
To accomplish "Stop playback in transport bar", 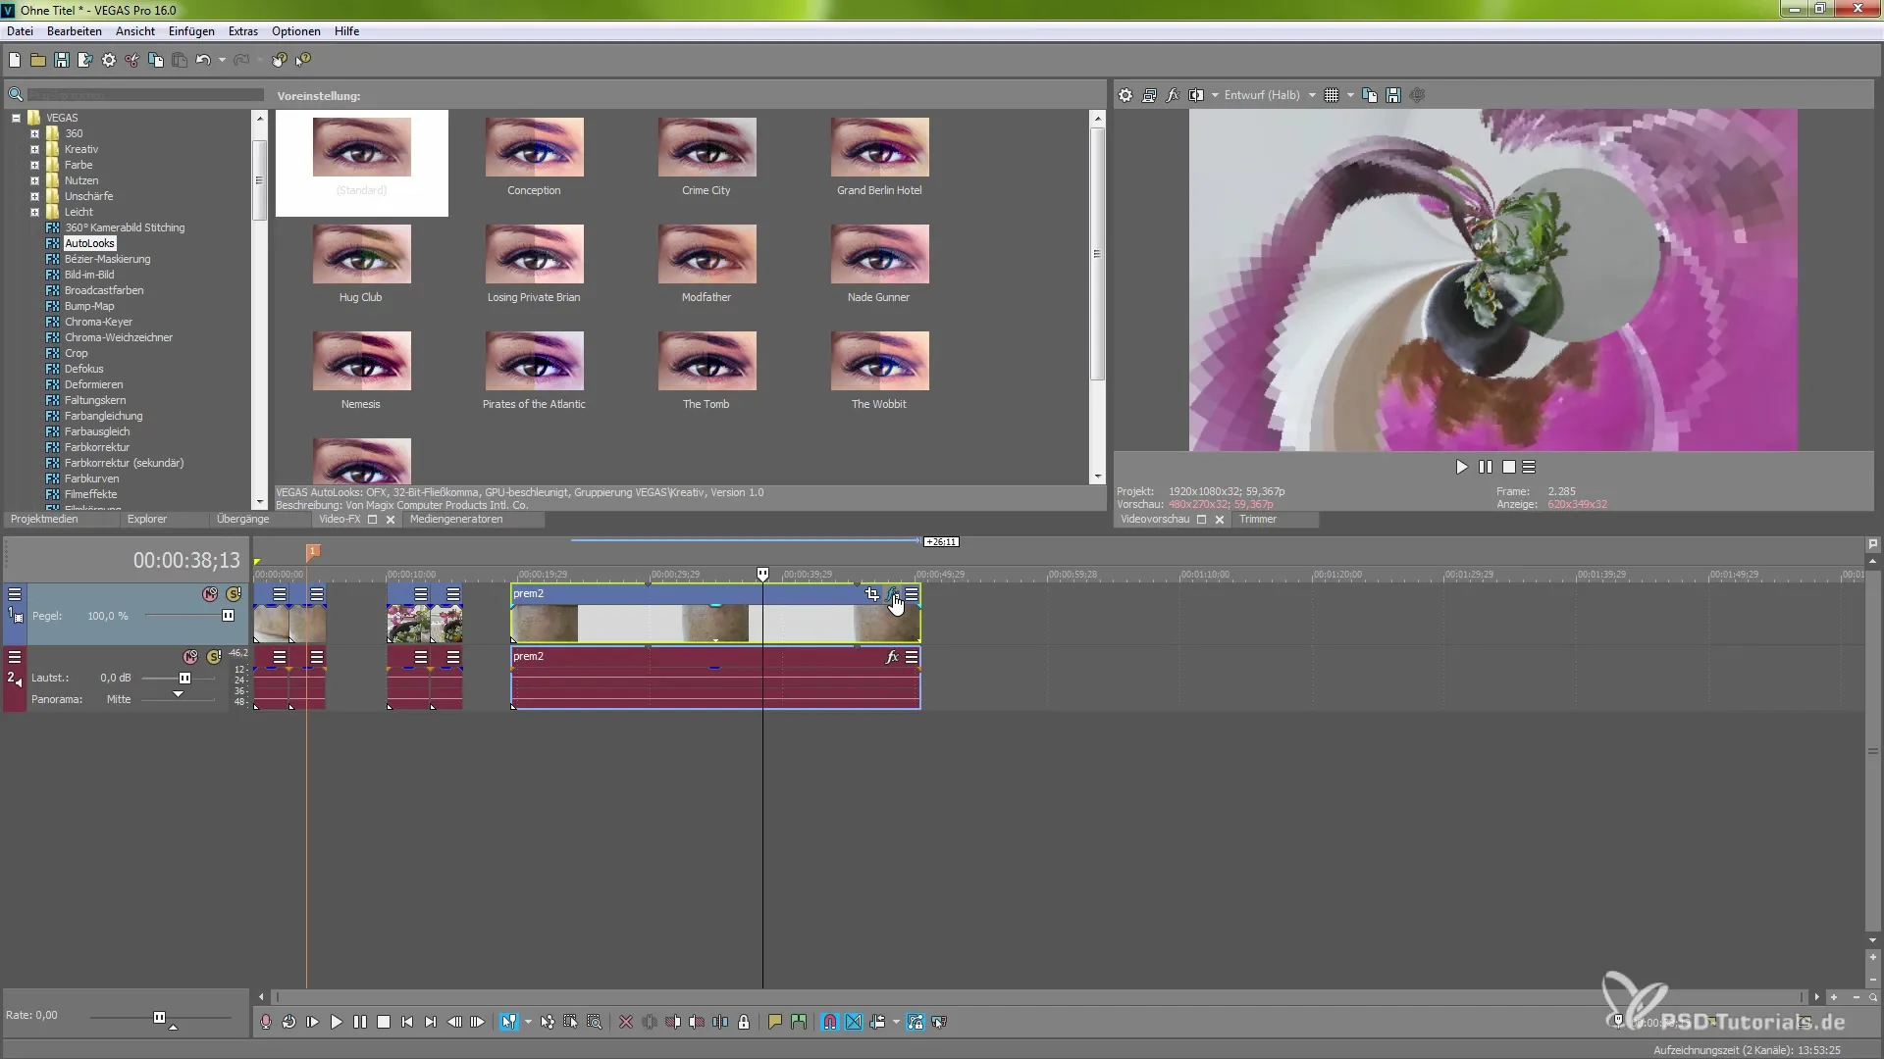I will (384, 1022).
